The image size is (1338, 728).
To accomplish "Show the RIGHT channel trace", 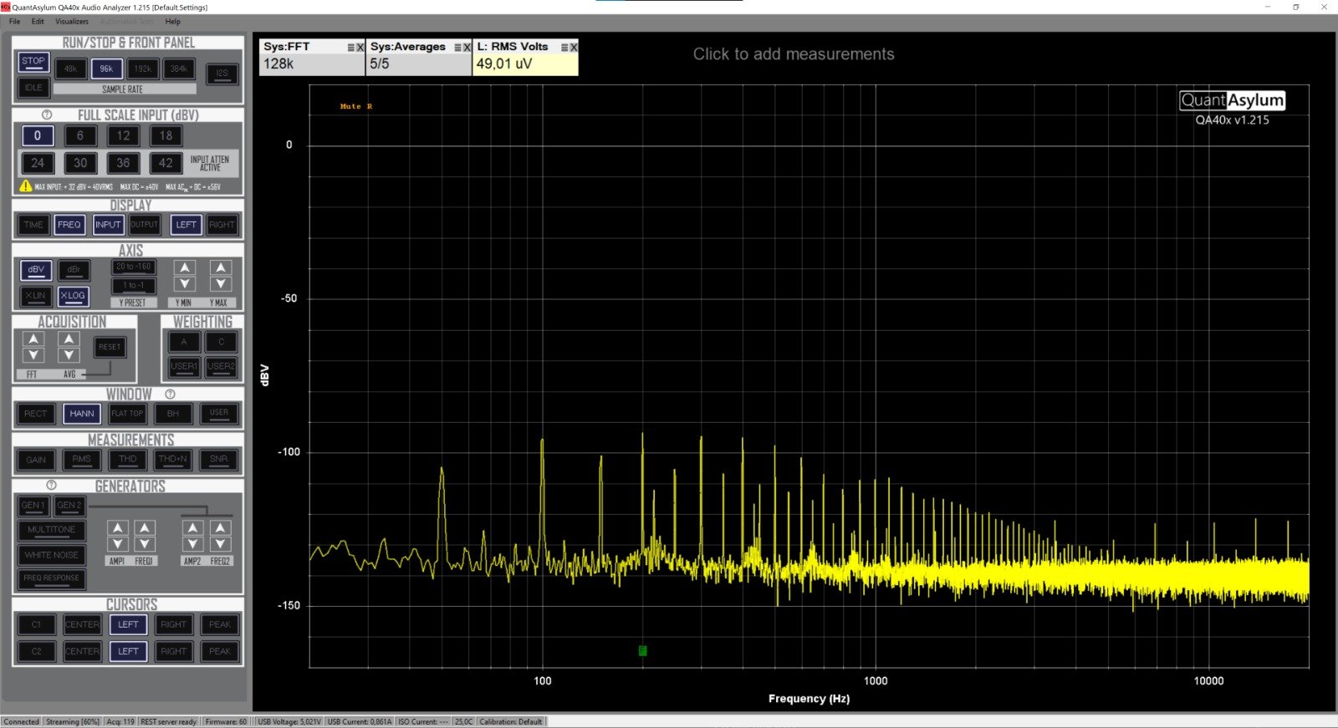I will coord(222,225).
